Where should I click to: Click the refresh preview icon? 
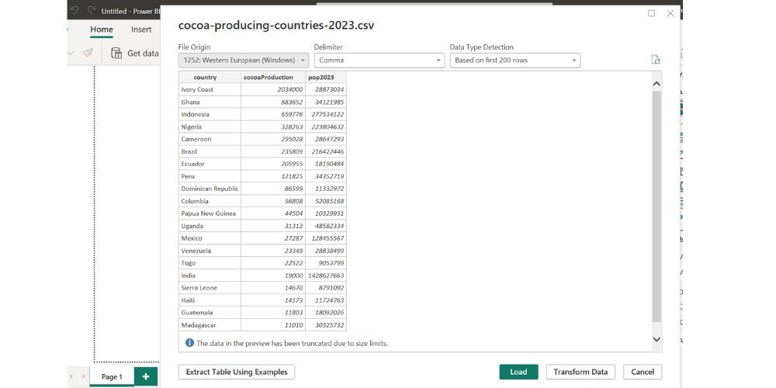(656, 60)
